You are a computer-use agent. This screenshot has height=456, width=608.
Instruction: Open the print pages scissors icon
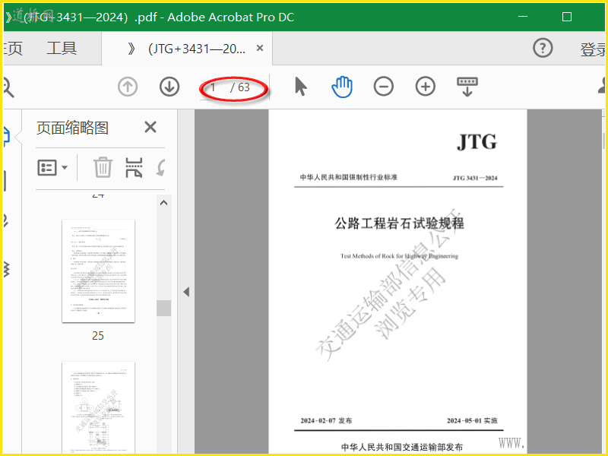[x=134, y=167]
